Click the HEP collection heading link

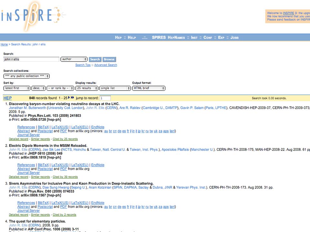pos(7,98)
